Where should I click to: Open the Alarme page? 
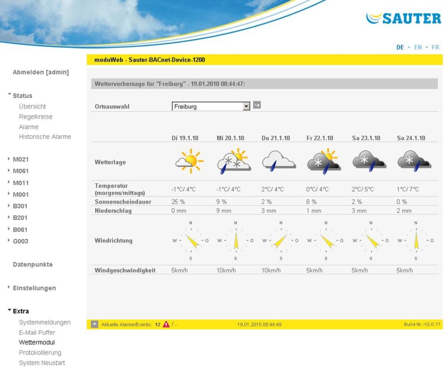29,127
